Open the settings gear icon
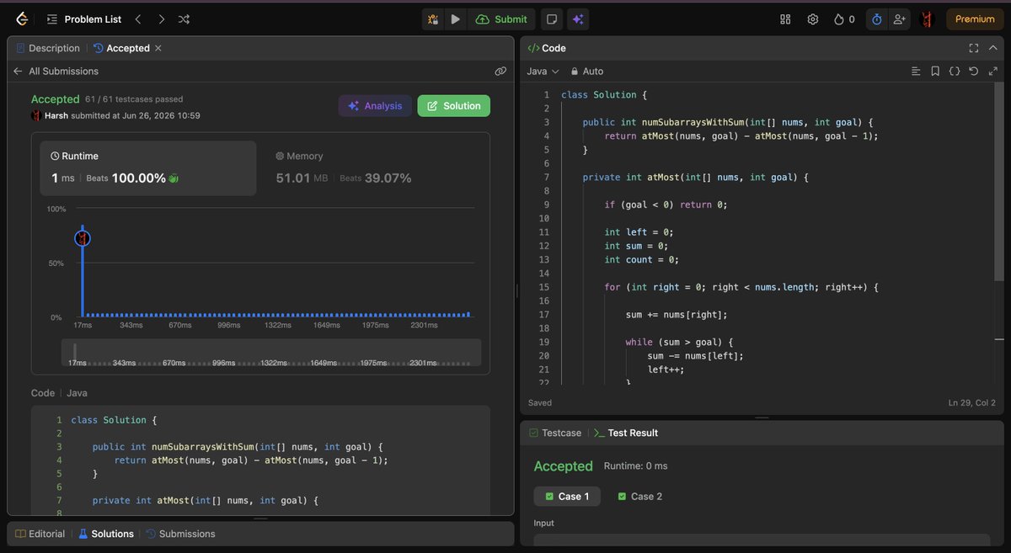 812,19
